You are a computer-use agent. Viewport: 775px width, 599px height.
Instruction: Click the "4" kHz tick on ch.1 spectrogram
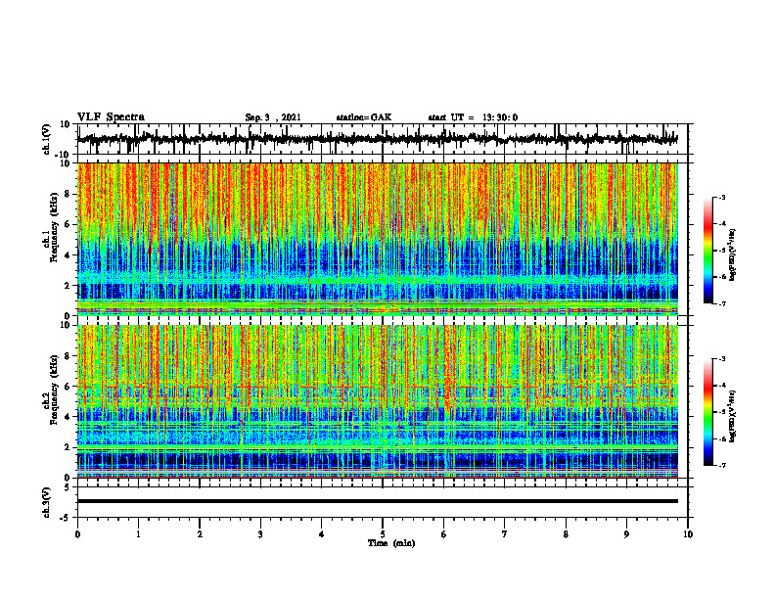tap(68, 255)
